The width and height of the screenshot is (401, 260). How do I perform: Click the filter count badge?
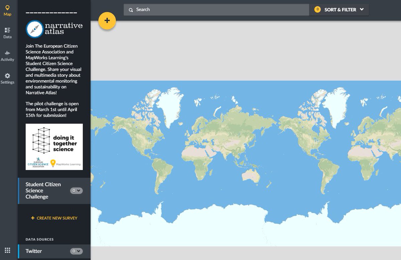(317, 10)
